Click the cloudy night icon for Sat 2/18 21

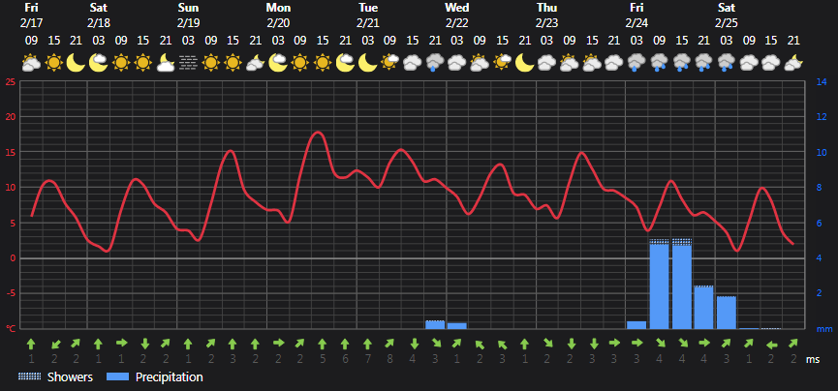click(166, 63)
